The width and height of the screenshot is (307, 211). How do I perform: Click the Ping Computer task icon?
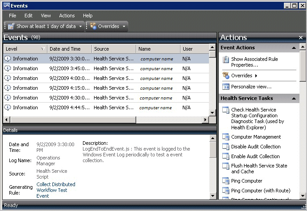coord(226,181)
